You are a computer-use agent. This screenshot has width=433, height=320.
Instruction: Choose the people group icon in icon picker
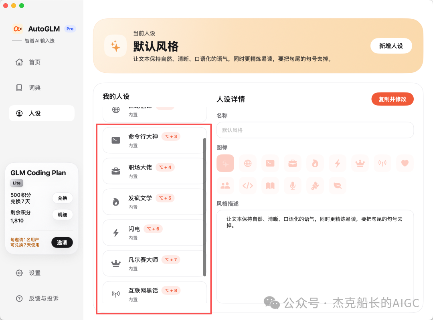pos(225,186)
